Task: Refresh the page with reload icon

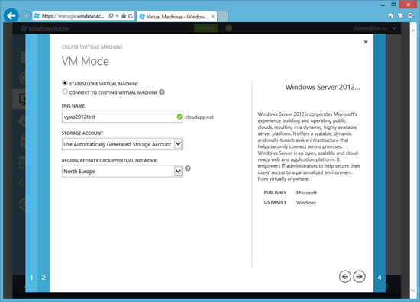Action: tap(130, 16)
